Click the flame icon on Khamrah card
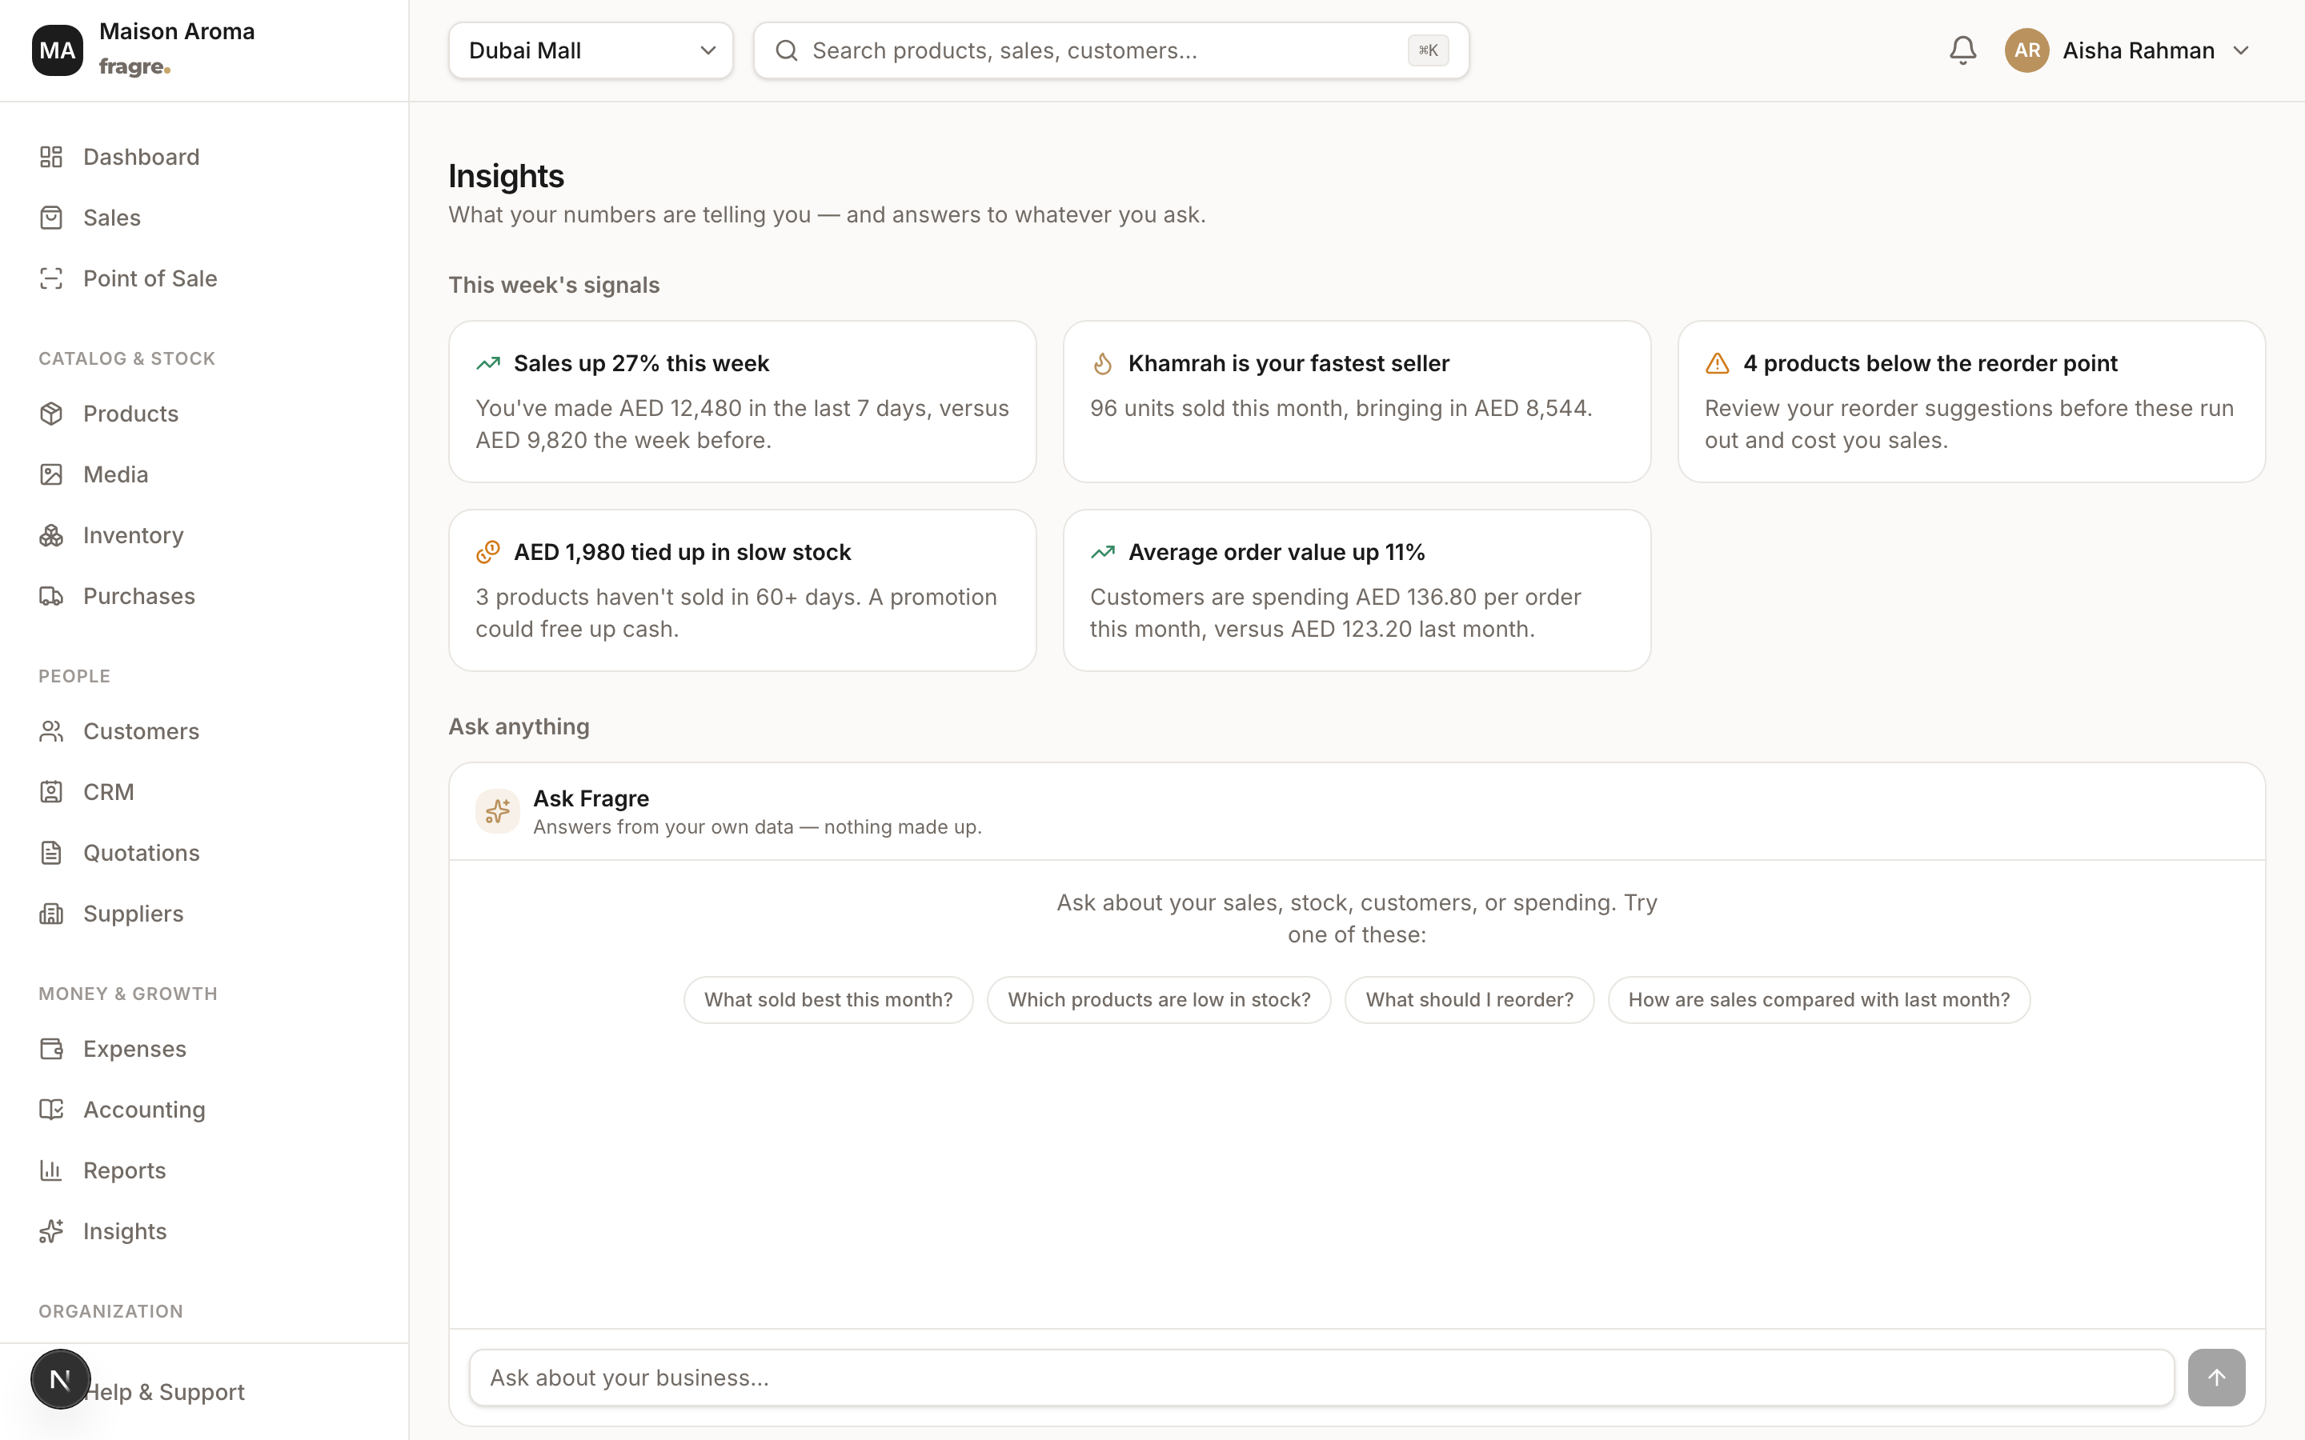This screenshot has height=1440, width=2305. 1103,364
